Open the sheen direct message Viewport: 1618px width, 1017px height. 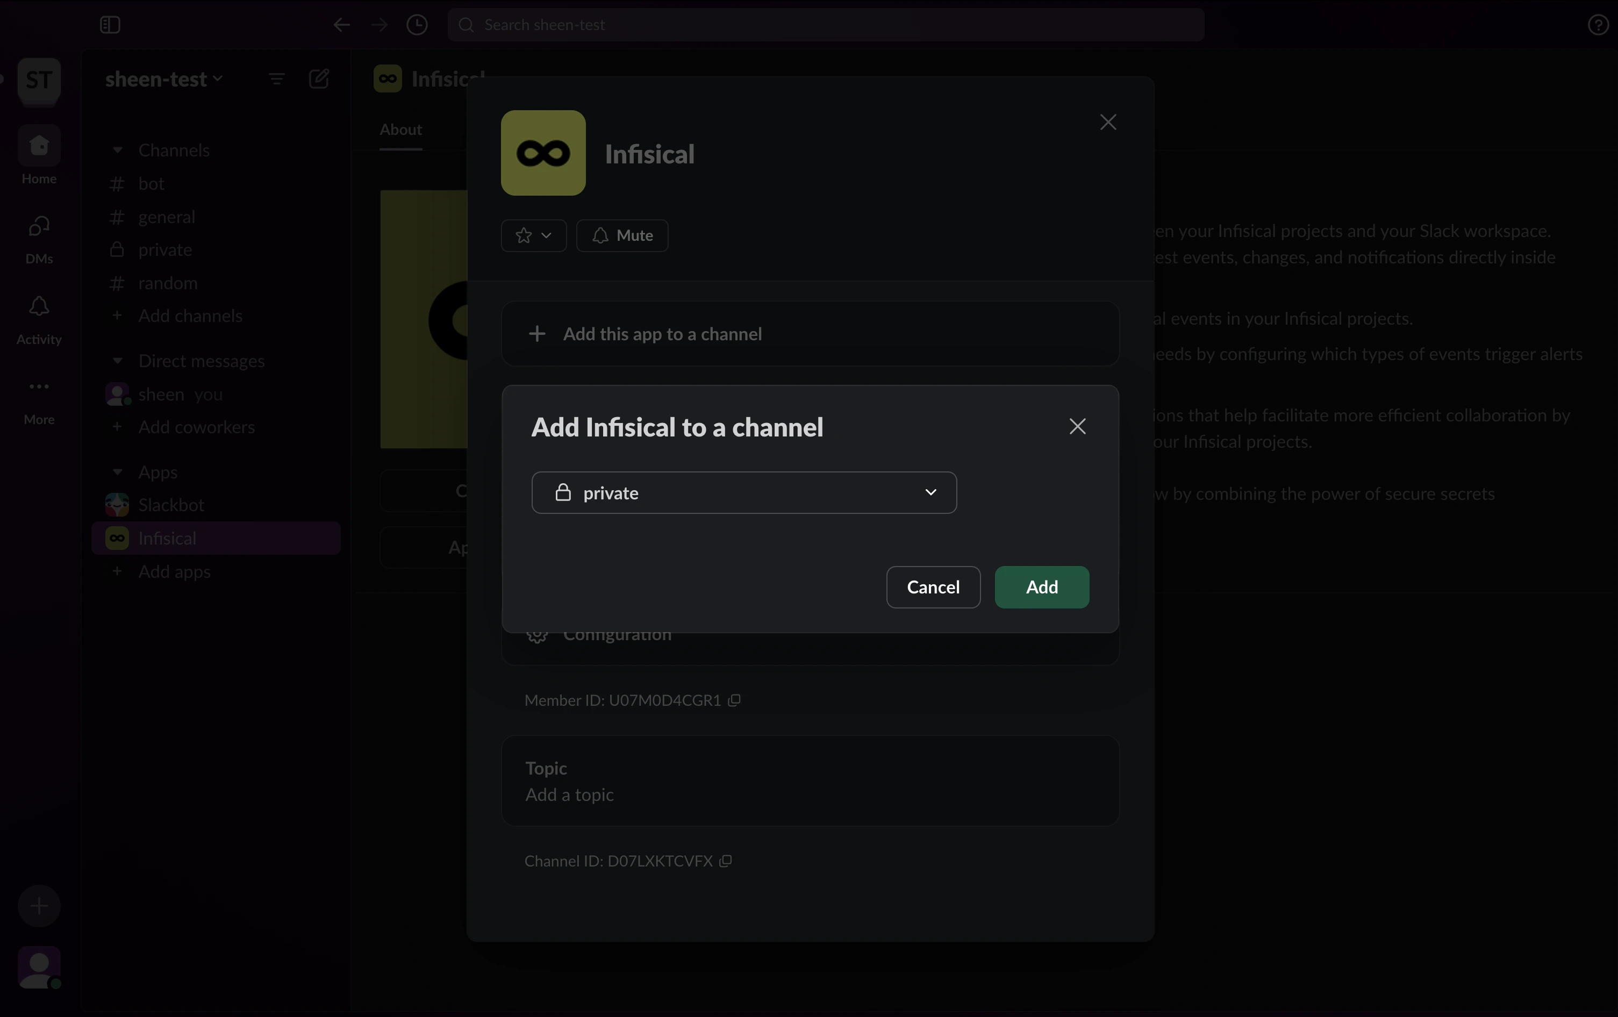pyautogui.click(x=216, y=395)
